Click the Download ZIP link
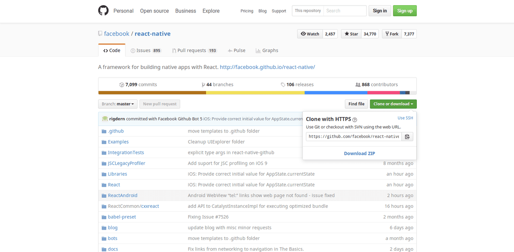This screenshot has width=514, height=252. click(359, 153)
